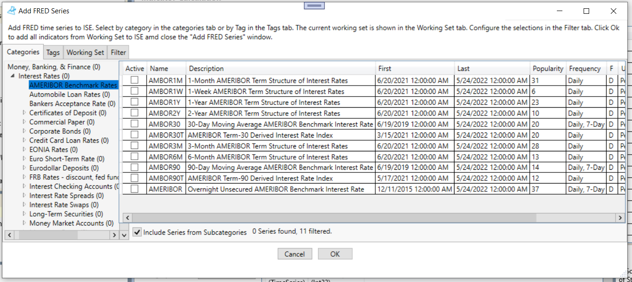The image size is (632, 282).
Task: Sort by the Popularity column header
Action: pyautogui.click(x=548, y=69)
